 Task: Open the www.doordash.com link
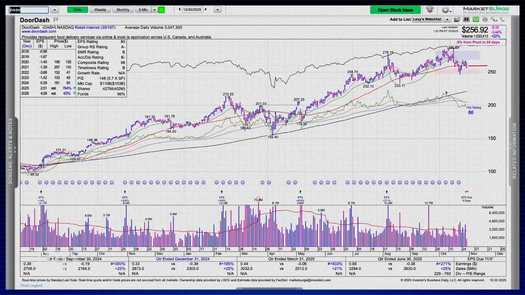click(38, 31)
